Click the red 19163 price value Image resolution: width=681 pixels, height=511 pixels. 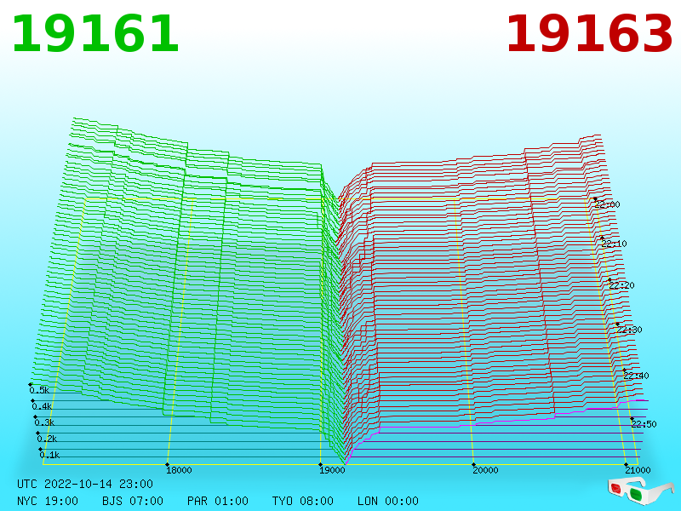(x=589, y=34)
